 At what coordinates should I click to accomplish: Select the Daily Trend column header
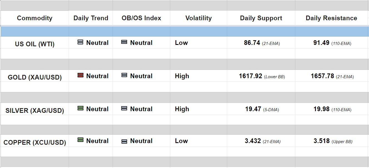91,18
